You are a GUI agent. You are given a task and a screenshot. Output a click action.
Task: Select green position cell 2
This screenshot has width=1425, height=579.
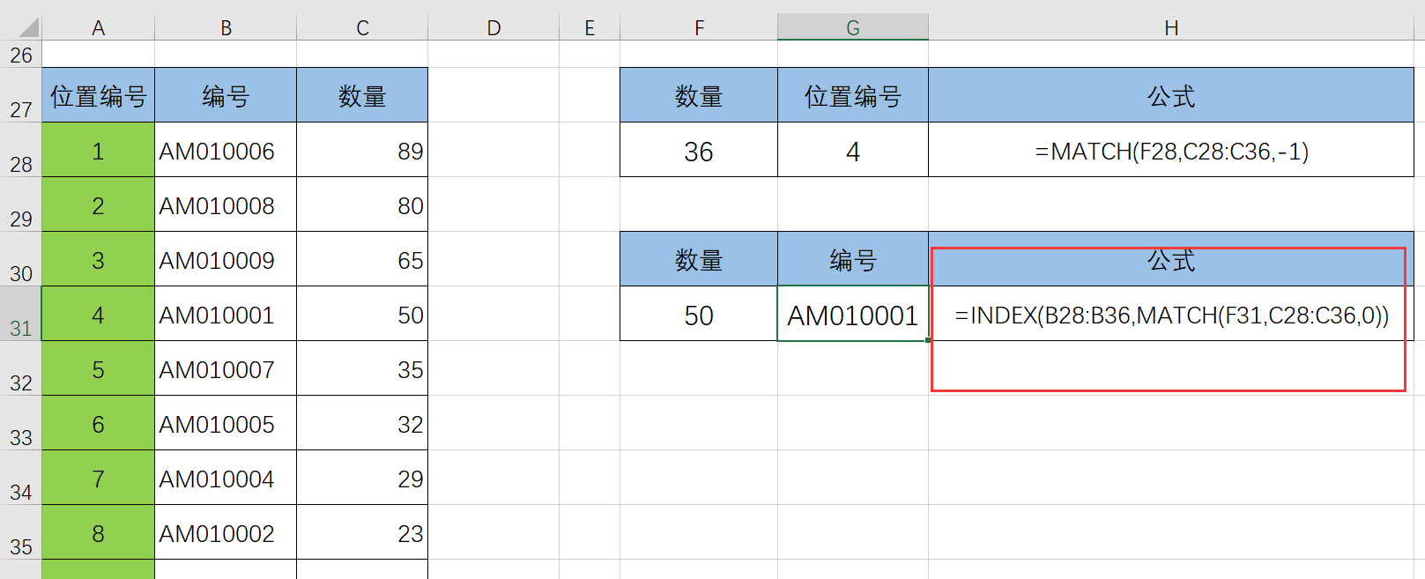pos(98,204)
